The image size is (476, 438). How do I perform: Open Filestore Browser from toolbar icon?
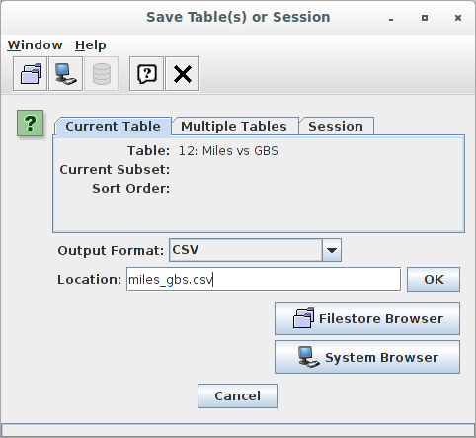pos(31,74)
